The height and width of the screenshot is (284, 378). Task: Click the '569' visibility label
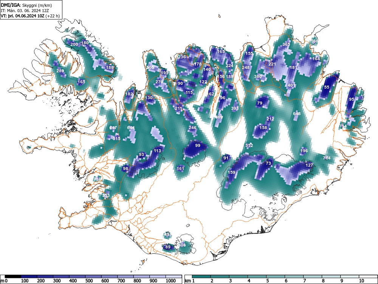tap(219, 117)
